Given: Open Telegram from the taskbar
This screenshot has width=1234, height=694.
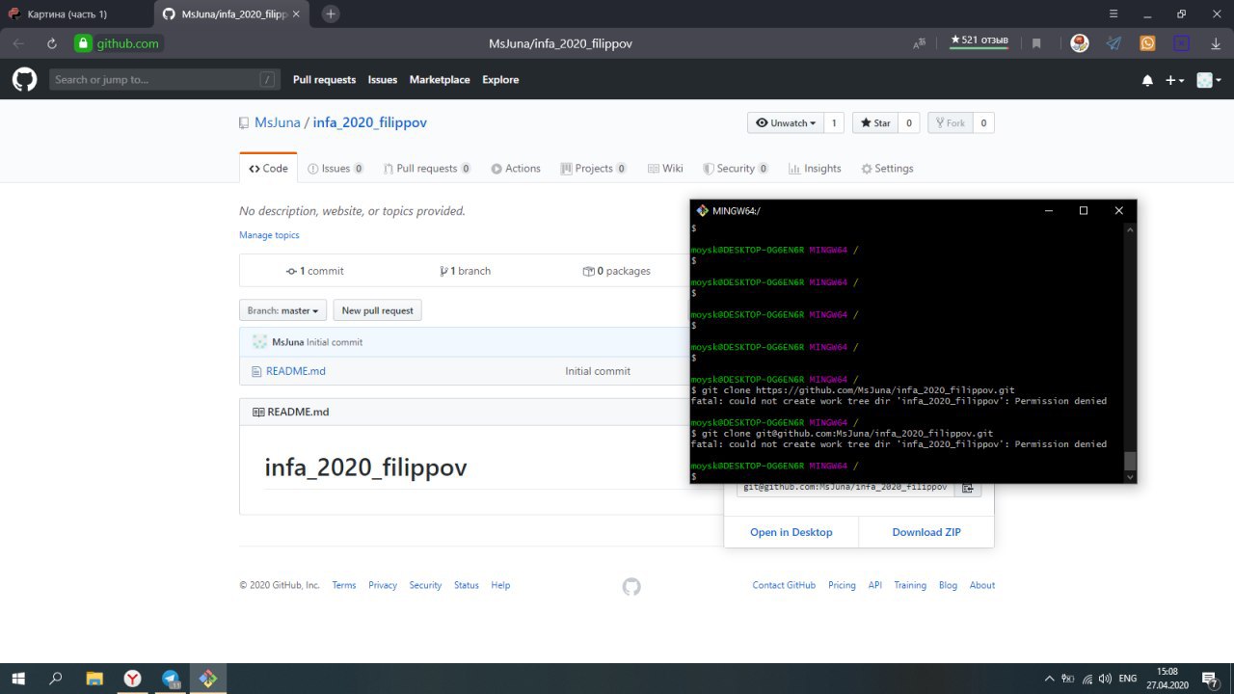Looking at the screenshot, I should click(171, 679).
